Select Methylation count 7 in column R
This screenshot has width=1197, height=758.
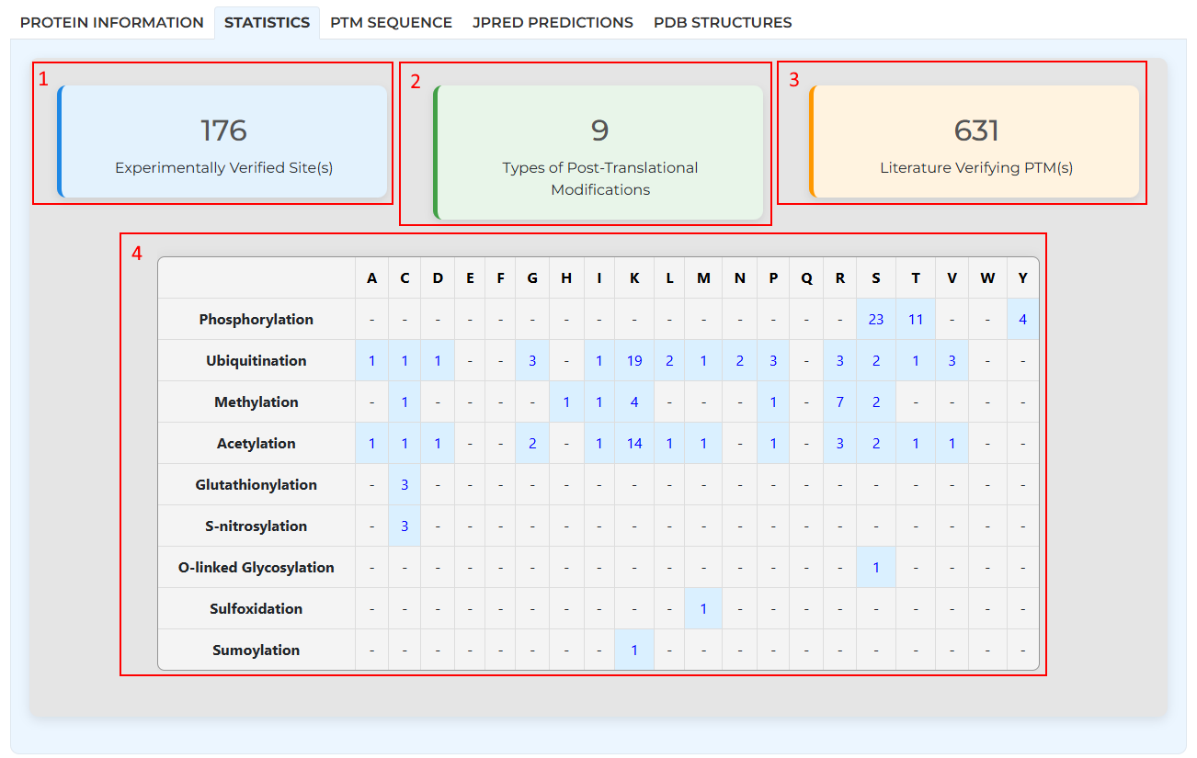tap(839, 402)
